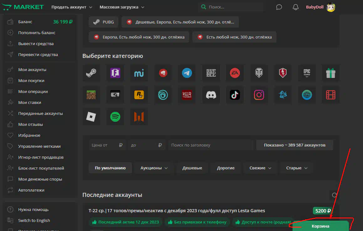Select the VPN category icon
The width and height of the screenshot is (363, 231).
(307, 95)
